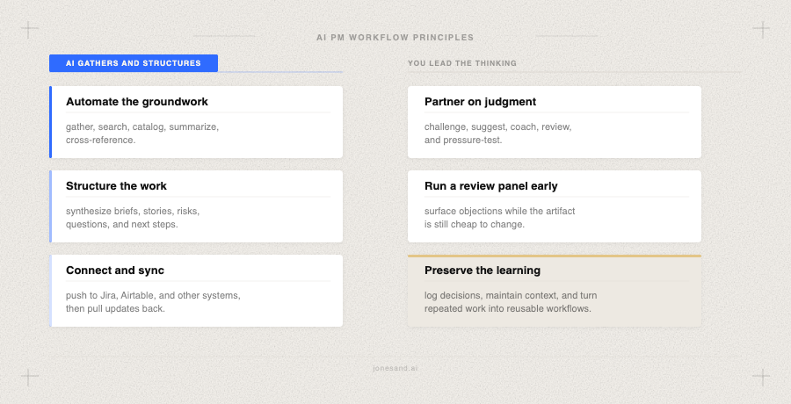Open the Preserve the learning card

(x=555, y=291)
